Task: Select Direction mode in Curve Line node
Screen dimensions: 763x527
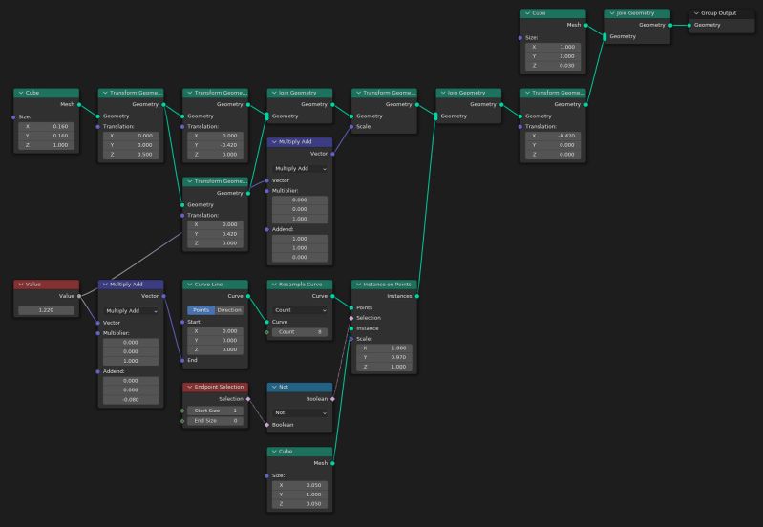Action: (x=229, y=310)
